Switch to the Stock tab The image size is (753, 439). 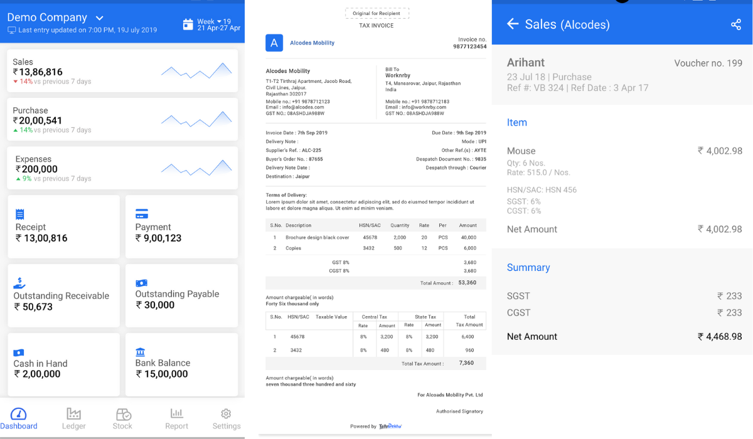point(122,419)
